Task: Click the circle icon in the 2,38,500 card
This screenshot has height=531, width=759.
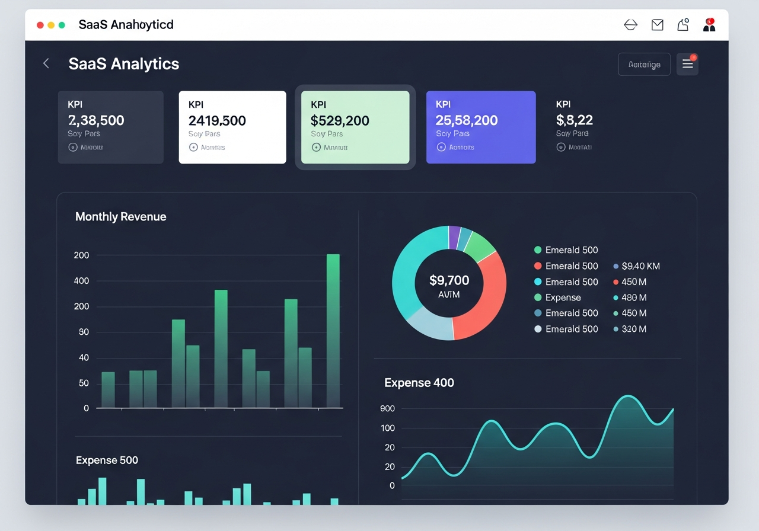Action: (x=73, y=147)
